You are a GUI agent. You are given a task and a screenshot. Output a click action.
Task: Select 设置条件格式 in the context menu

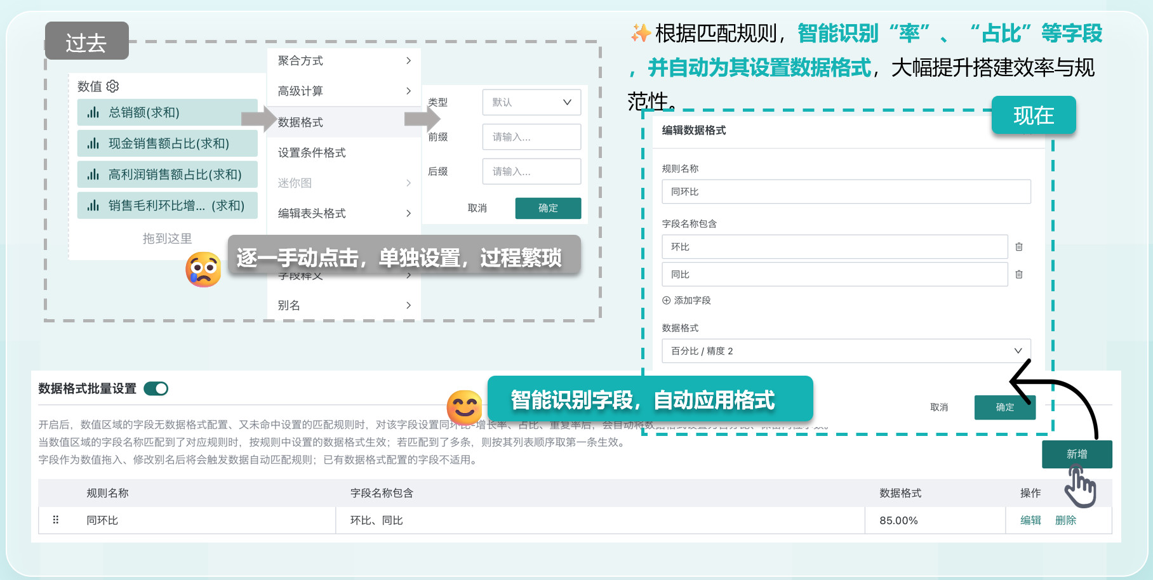312,153
